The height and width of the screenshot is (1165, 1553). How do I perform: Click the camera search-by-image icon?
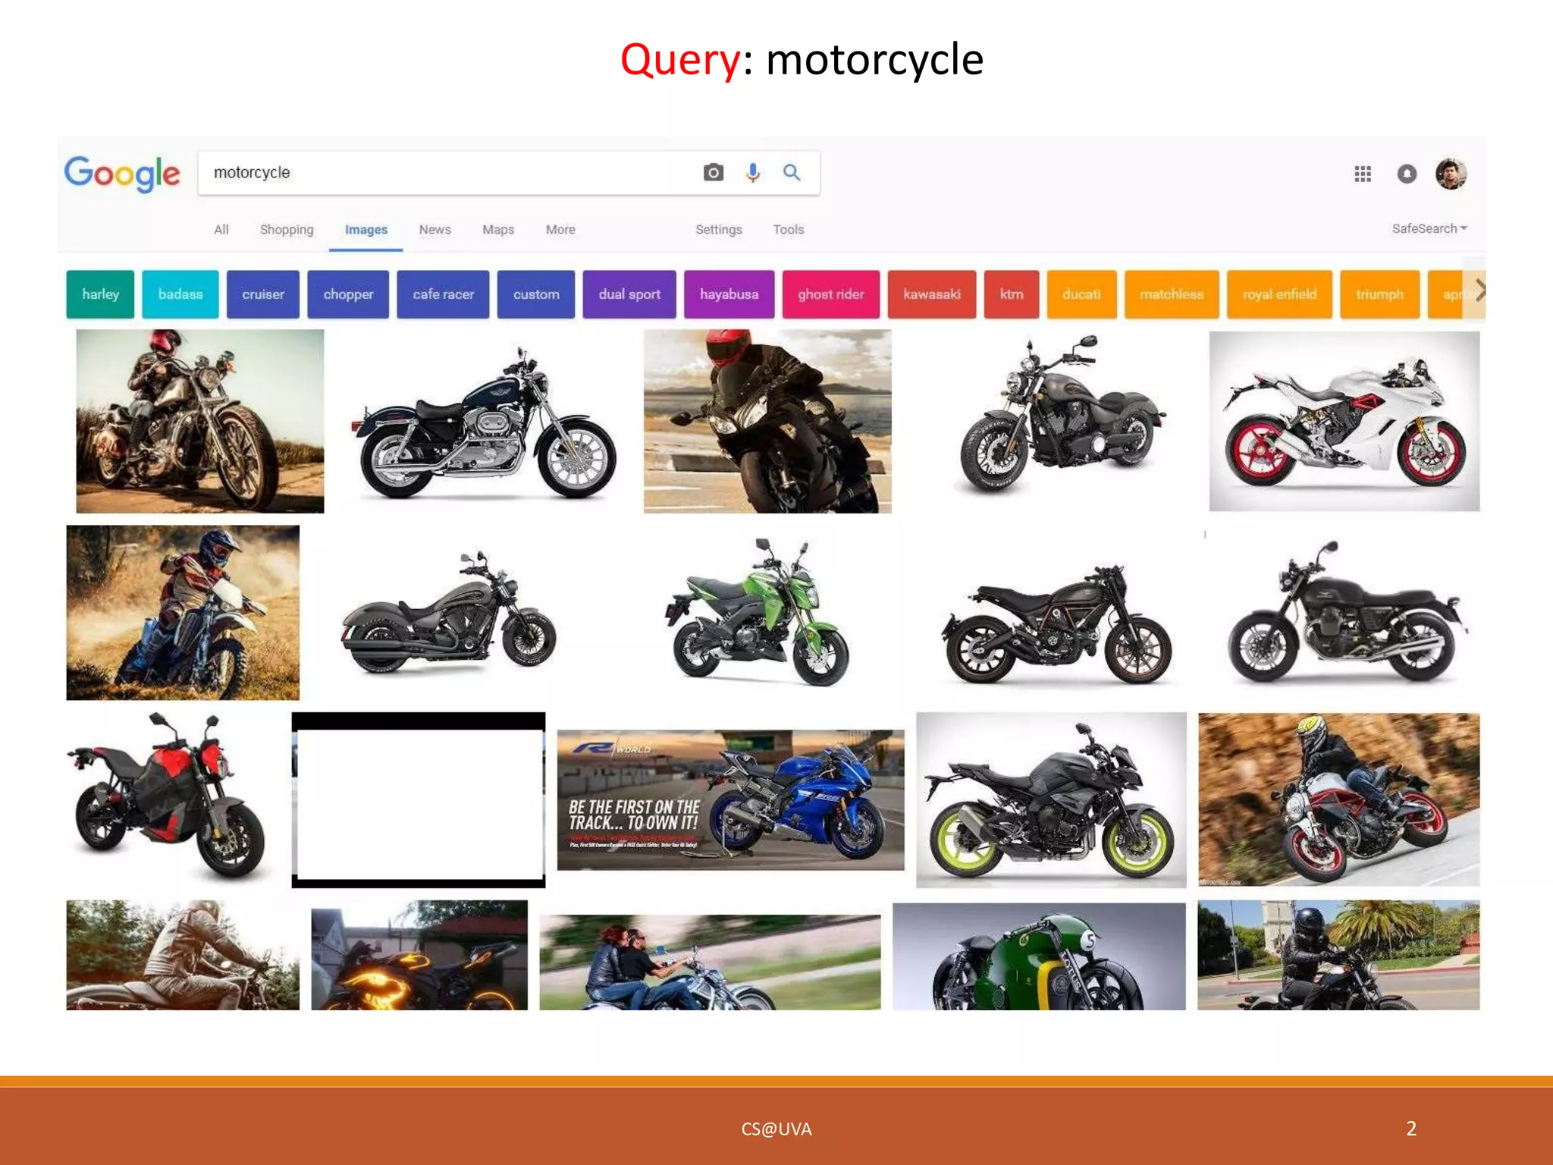pyautogui.click(x=713, y=173)
